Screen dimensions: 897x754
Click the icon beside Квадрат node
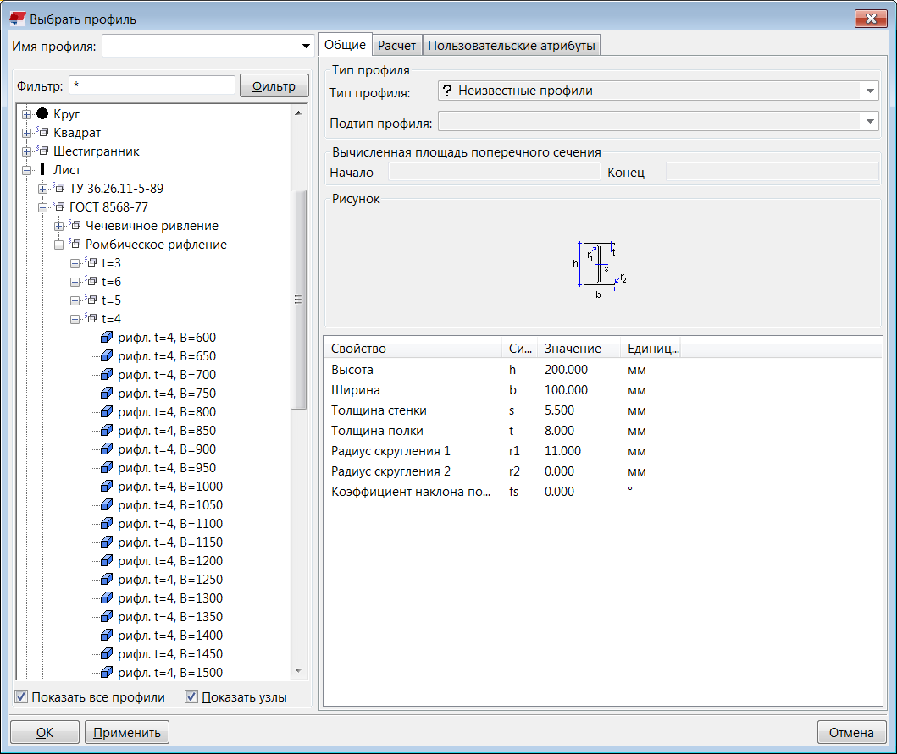click(42, 133)
